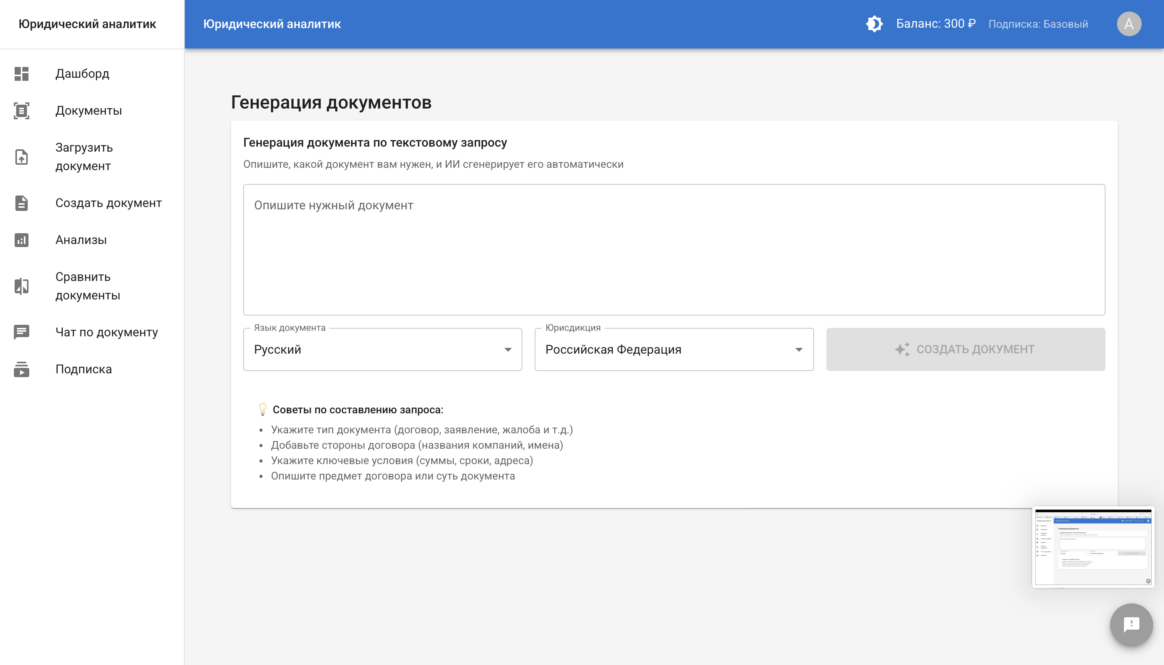Open the Язык документа dropdown
Image resolution: width=1164 pixels, height=665 pixels.
[x=382, y=349]
